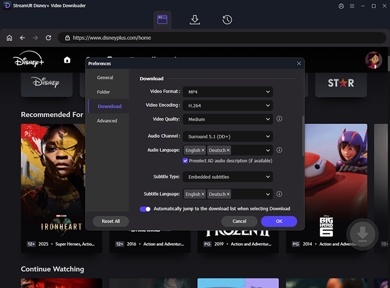390x288 pixels.
Task: Open the download history clock icon
Action: tap(227, 20)
